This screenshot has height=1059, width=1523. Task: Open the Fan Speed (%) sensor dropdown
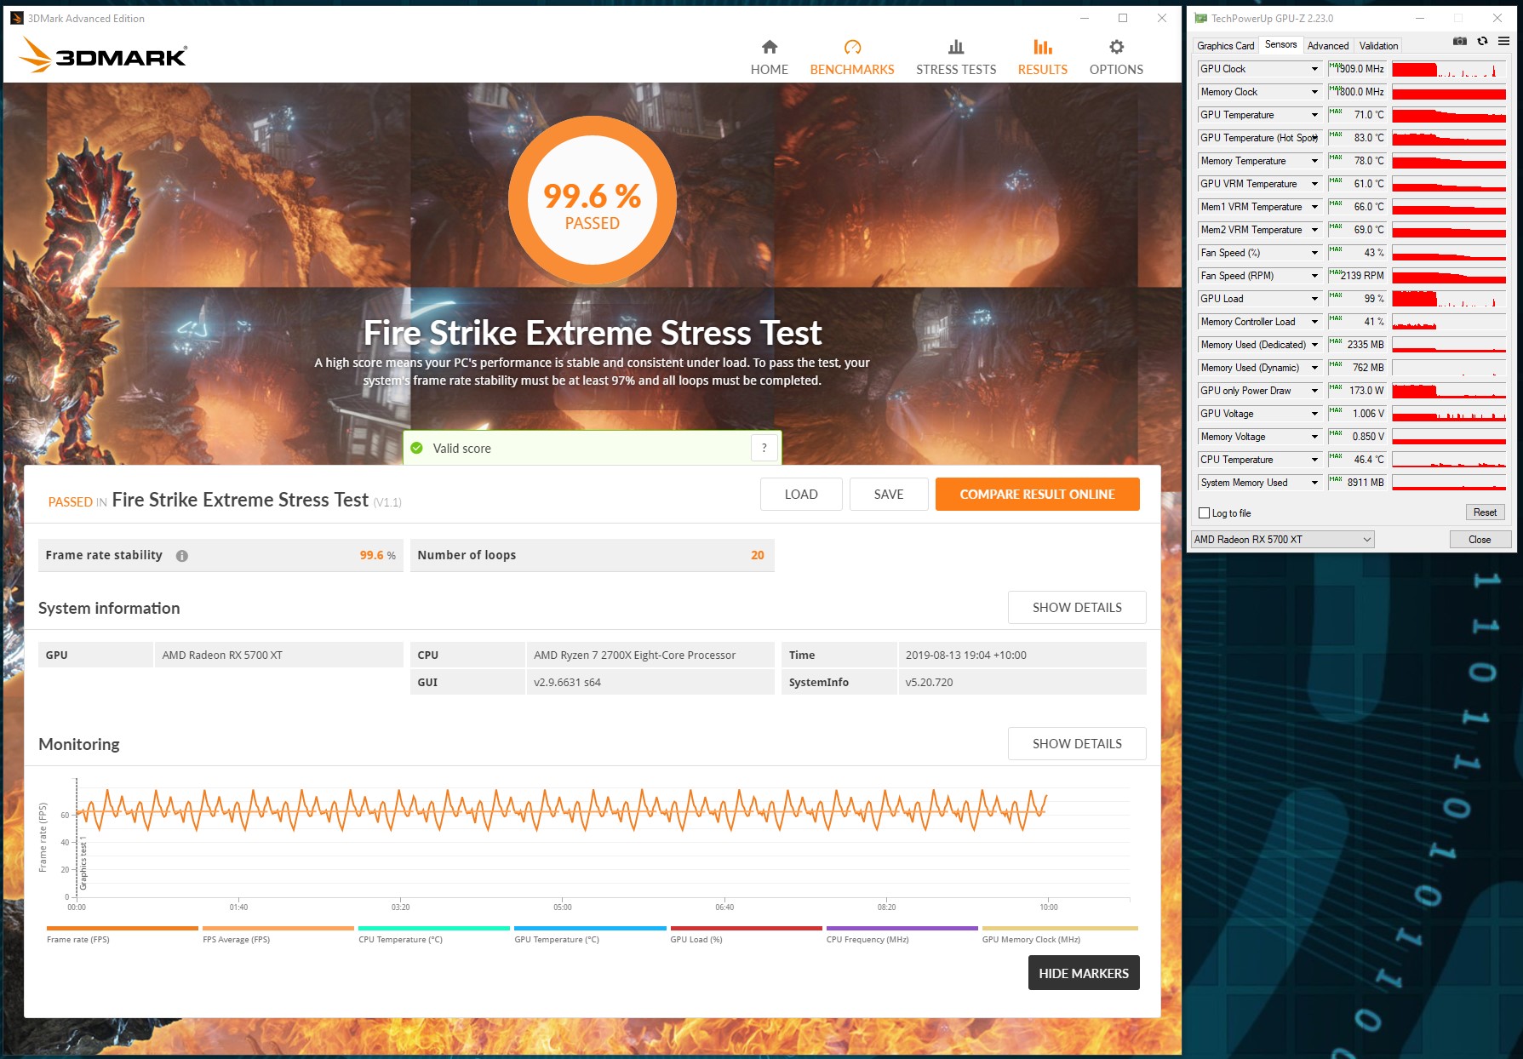(x=1314, y=253)
